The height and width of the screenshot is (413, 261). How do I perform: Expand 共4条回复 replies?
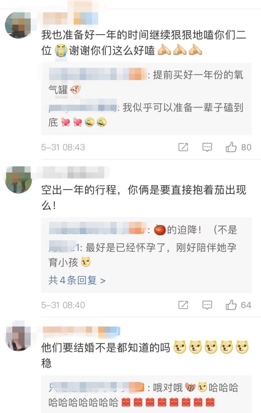(77, 280)
